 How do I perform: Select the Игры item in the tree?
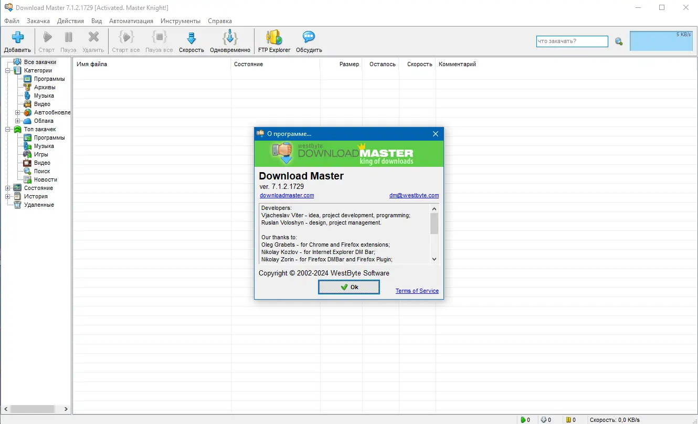coord(41,154)
